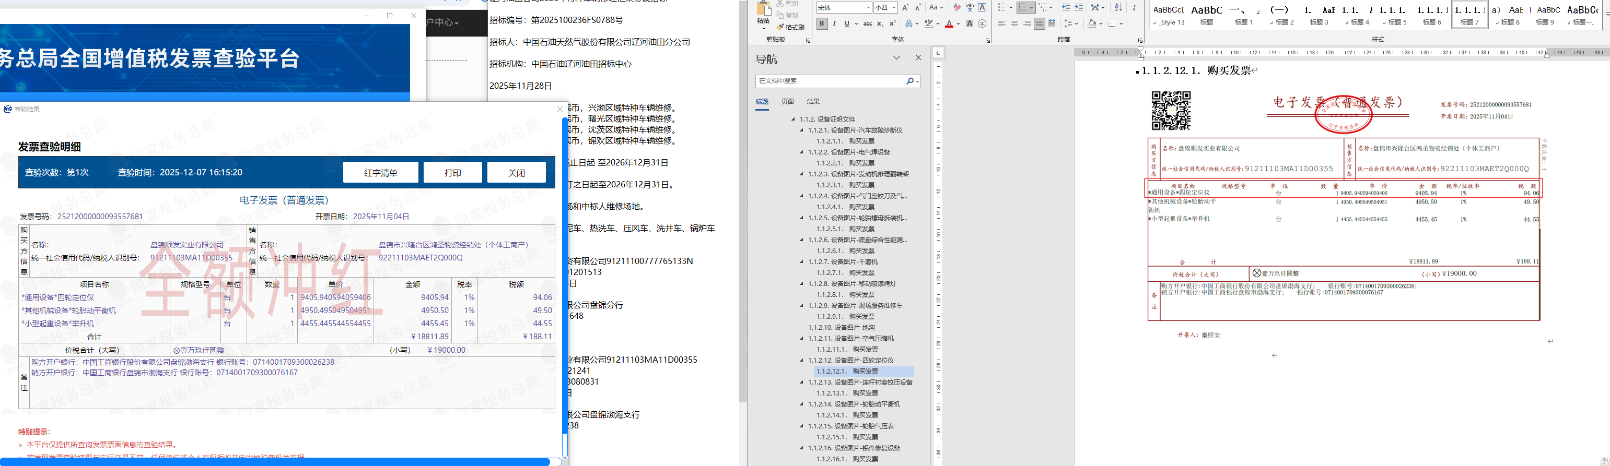Screen dimensions: 1610x466
Task: Click the Increase Font Size icon in Word
Action: coord(906,7)
